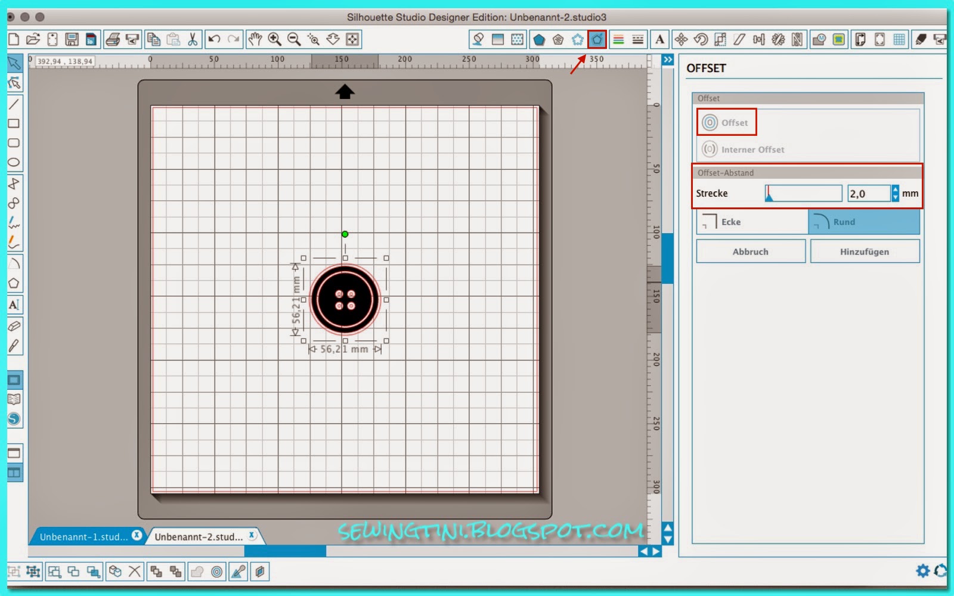Select the Scissors cut tool

pos(194,39)
